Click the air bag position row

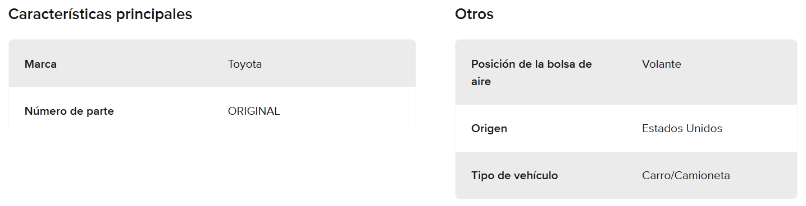(x=626, y=72)
